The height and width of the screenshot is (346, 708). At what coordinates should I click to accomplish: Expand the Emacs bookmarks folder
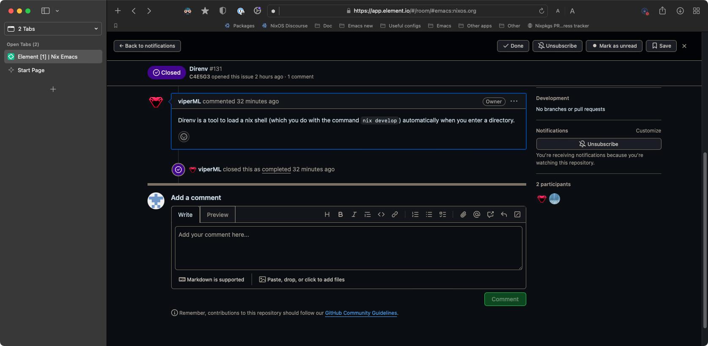click(x=440, y=26)
